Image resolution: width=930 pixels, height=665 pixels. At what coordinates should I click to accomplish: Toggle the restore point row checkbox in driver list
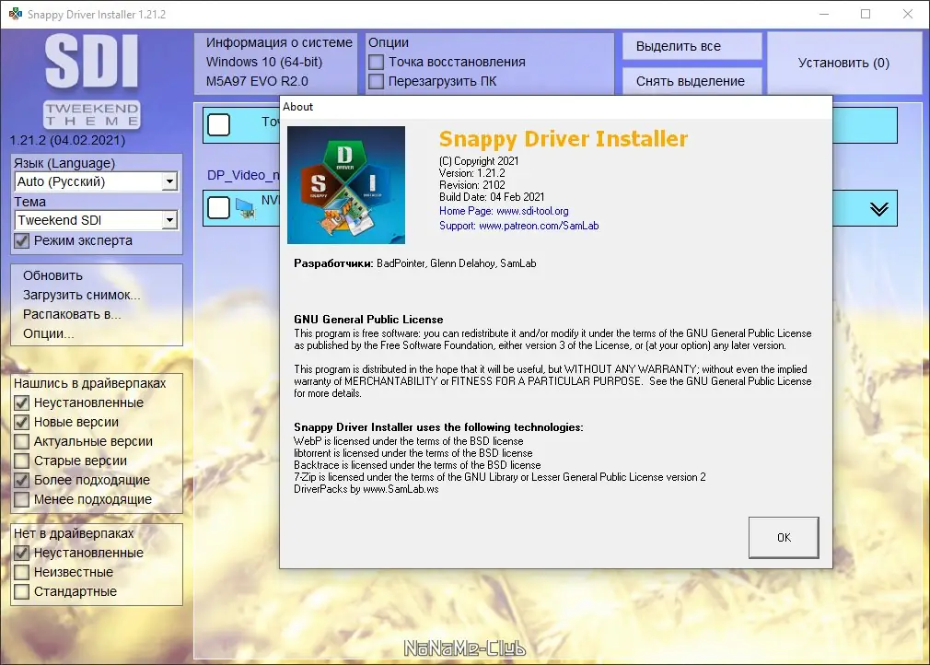click(219, 124)
